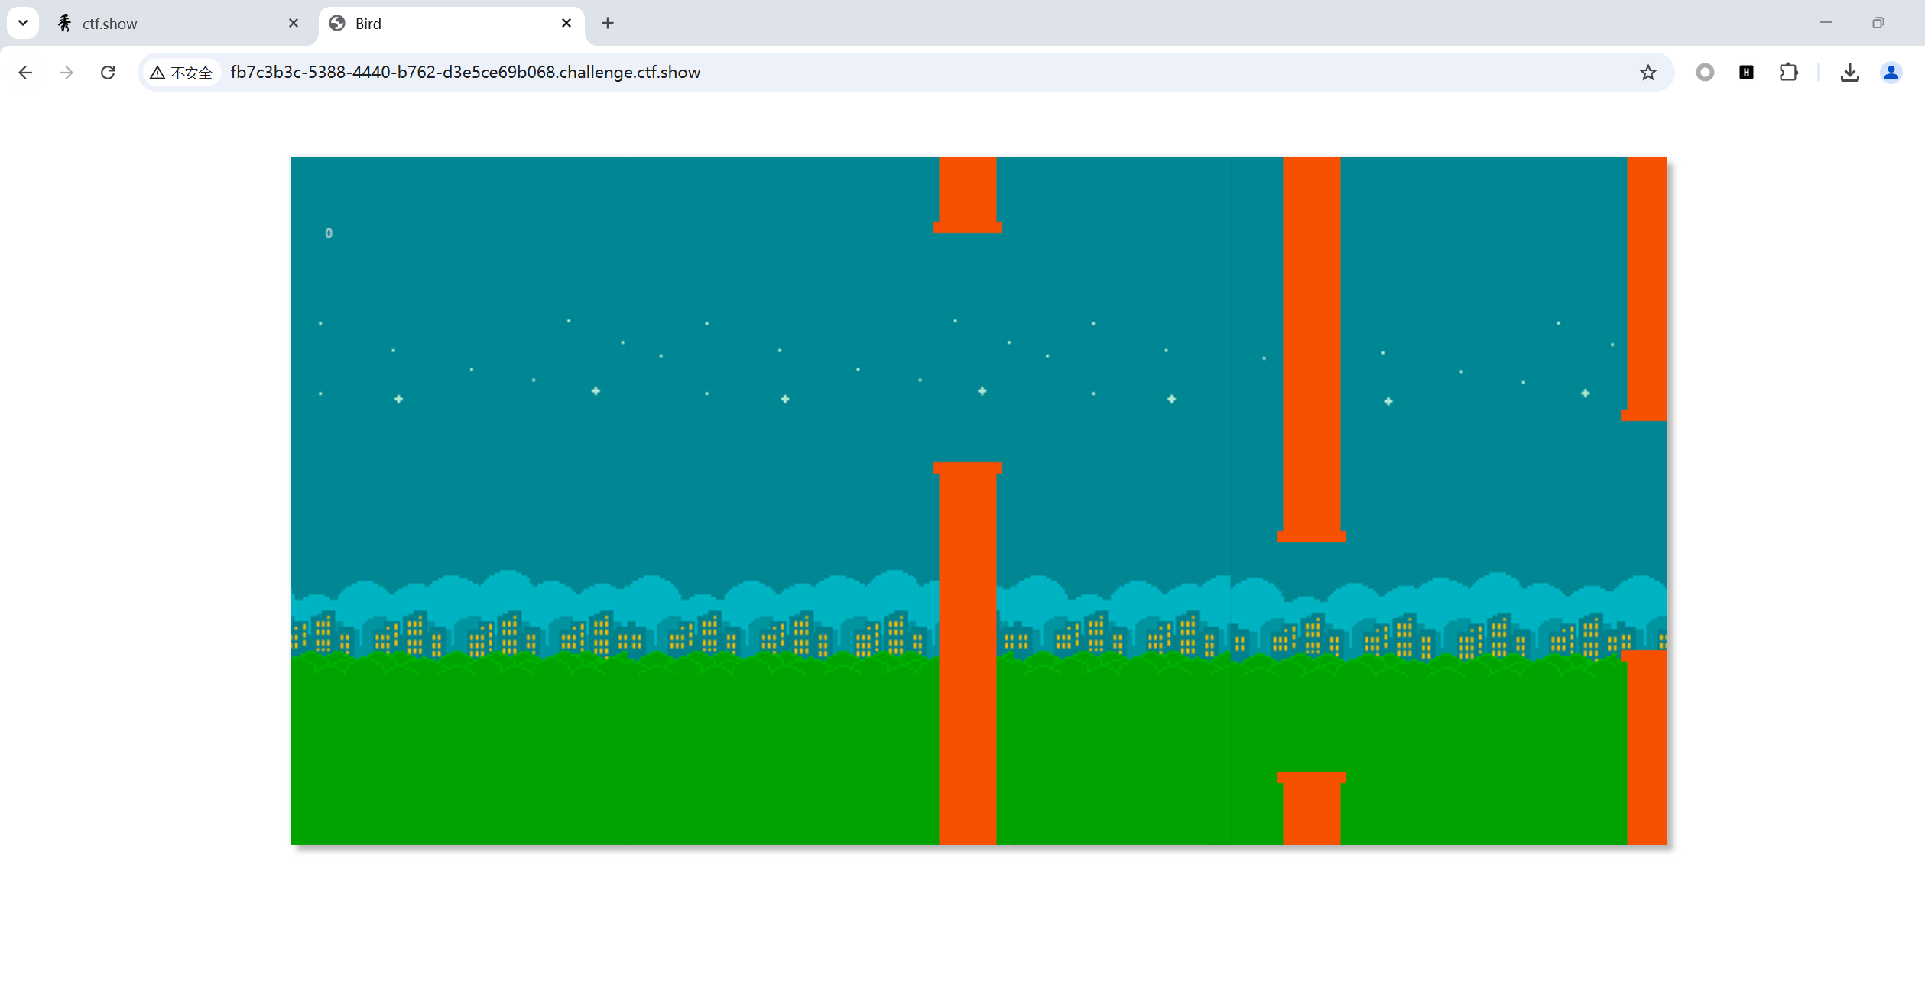Click the not secure site info warning

click(x=182, y=73)
